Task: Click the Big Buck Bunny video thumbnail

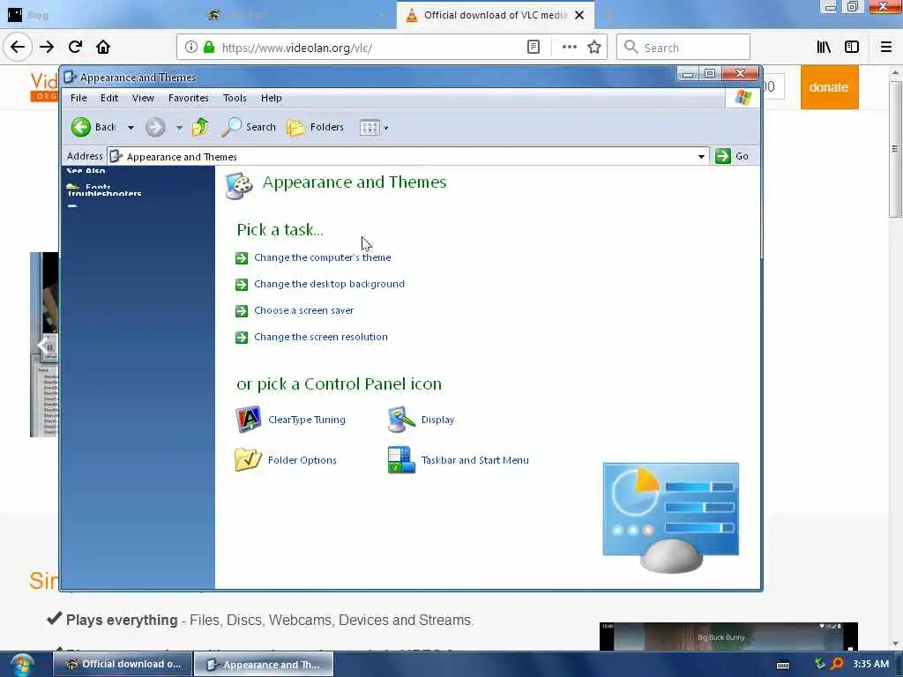Action: coord(728,636)
